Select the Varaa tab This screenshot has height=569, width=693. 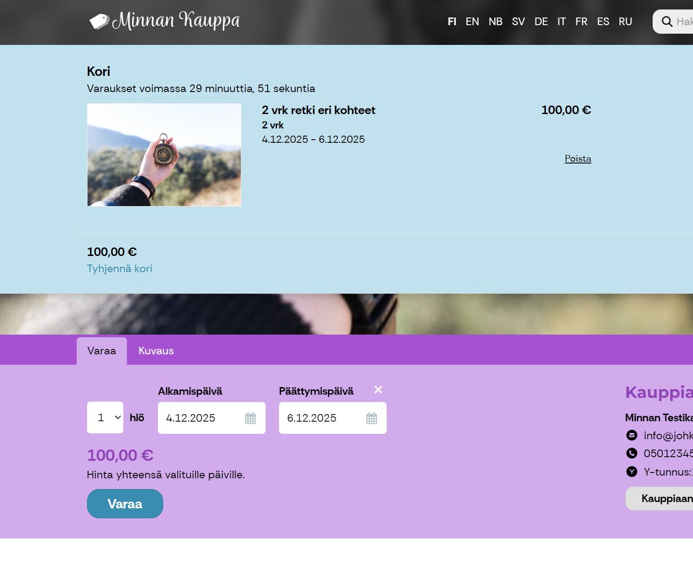pyautogui.click(x=102, y=351)
